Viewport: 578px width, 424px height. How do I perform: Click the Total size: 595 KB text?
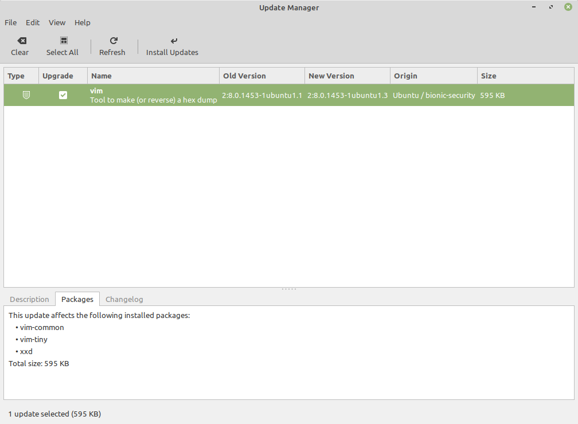pyautogui.click(x=39, y=364)
